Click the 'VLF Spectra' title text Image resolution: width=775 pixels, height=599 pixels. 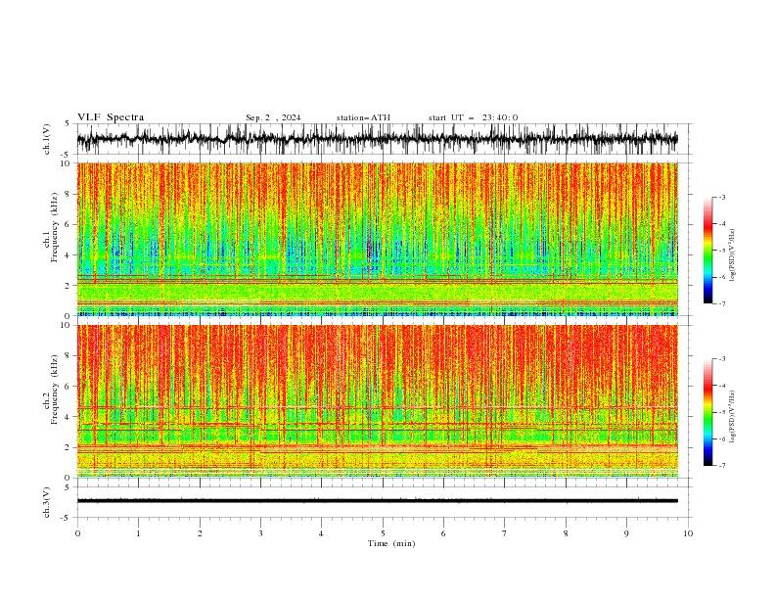pyautogui.click(x=111, y=117)
